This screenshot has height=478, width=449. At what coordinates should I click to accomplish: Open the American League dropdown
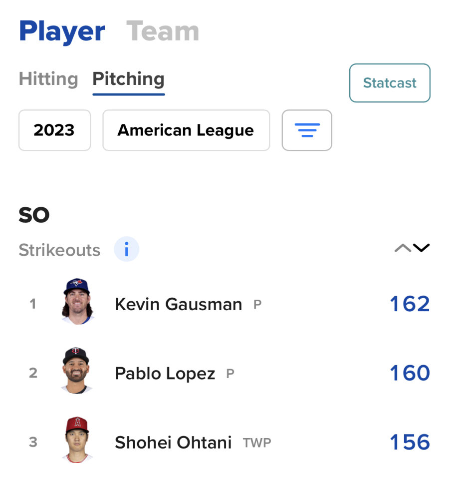tap(186, 130)
